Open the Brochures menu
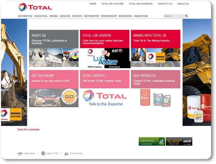Image resolution: width=216 pixels, height=164 pixels. [125, 16]
